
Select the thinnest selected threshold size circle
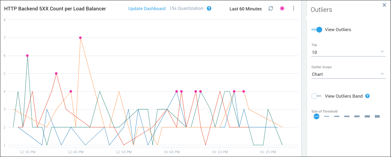pos(316,116)
